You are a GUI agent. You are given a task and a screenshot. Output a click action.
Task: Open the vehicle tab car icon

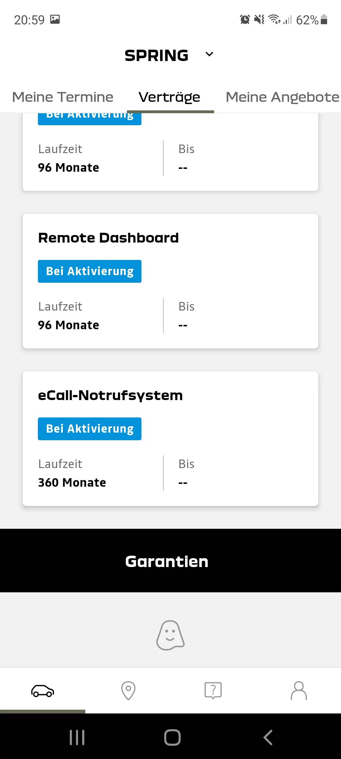(43, 691)
